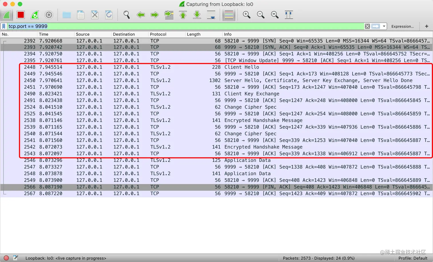Select packet 2491 ACK row
The height and width of the screenshot is (262, 433).
pos(216,100)
